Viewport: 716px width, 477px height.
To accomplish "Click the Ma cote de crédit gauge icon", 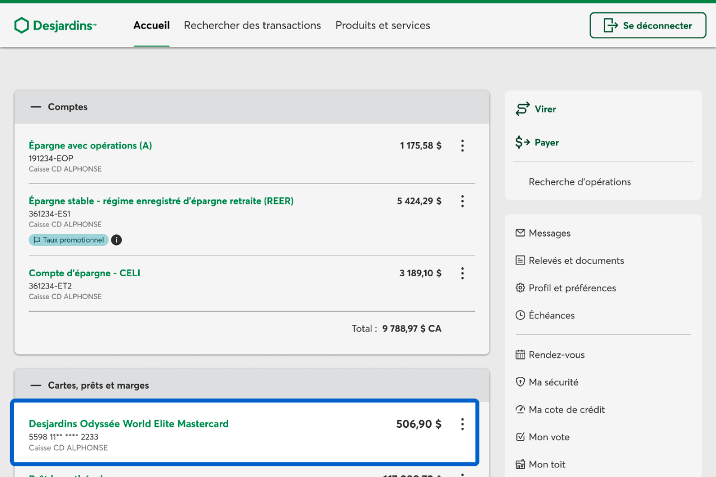I will 520,409.
